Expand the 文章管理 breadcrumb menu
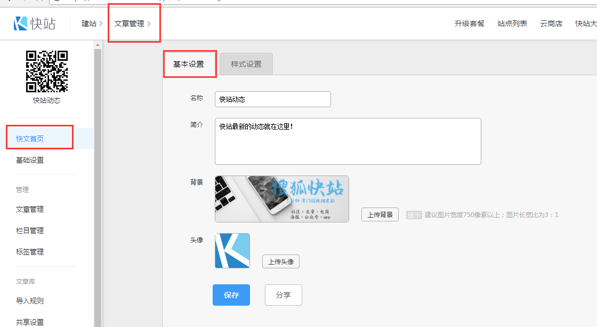Image resolution: width=597 pixels, height=327 pixels. (132, 23)
